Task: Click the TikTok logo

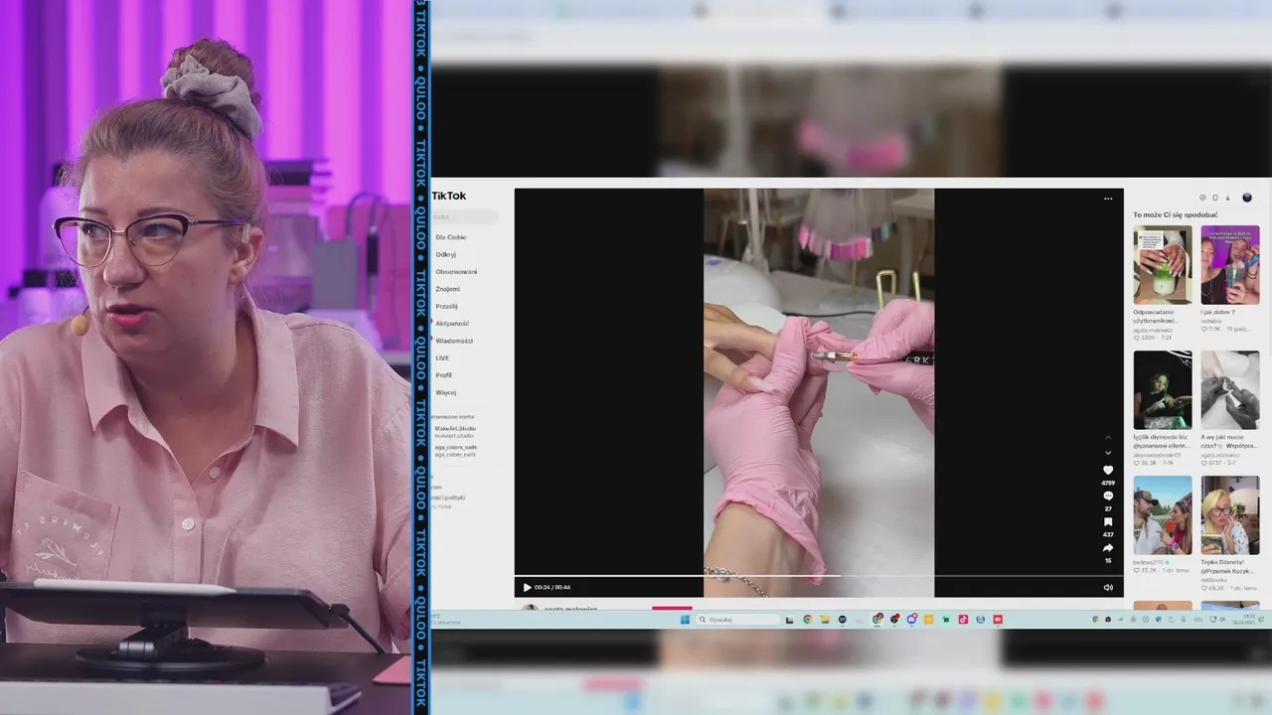Action: pos(448,196)
